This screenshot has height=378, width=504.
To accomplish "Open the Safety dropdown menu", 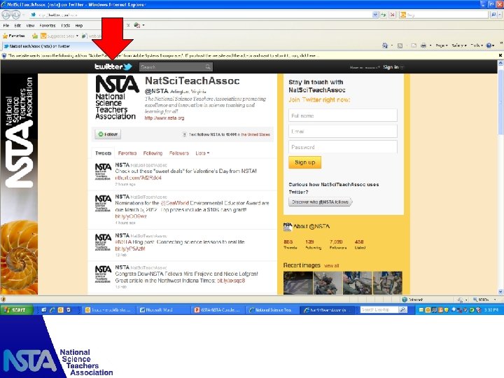I will tap(458, 45).
